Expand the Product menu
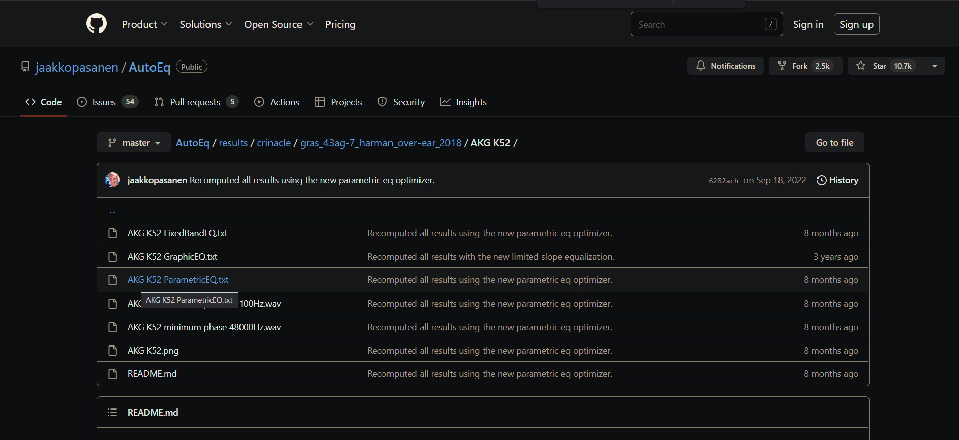The width and height of the screenshot is (959, 440). pyautogui.click(x=144, y=24)
